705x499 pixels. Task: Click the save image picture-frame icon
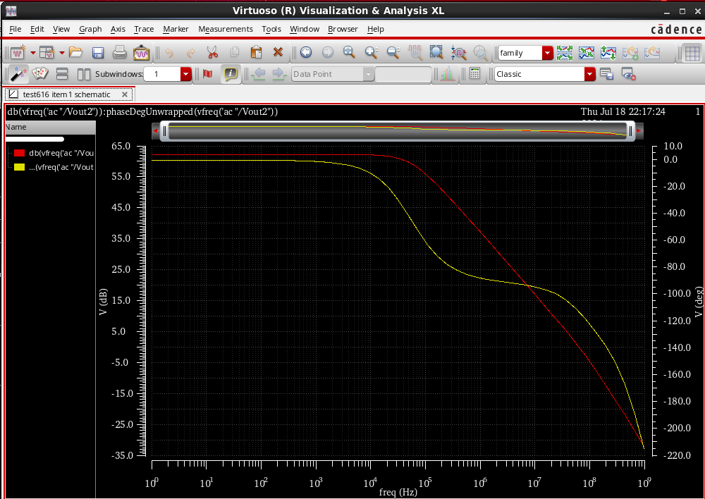pyautogui.click(x=141, y=53)
